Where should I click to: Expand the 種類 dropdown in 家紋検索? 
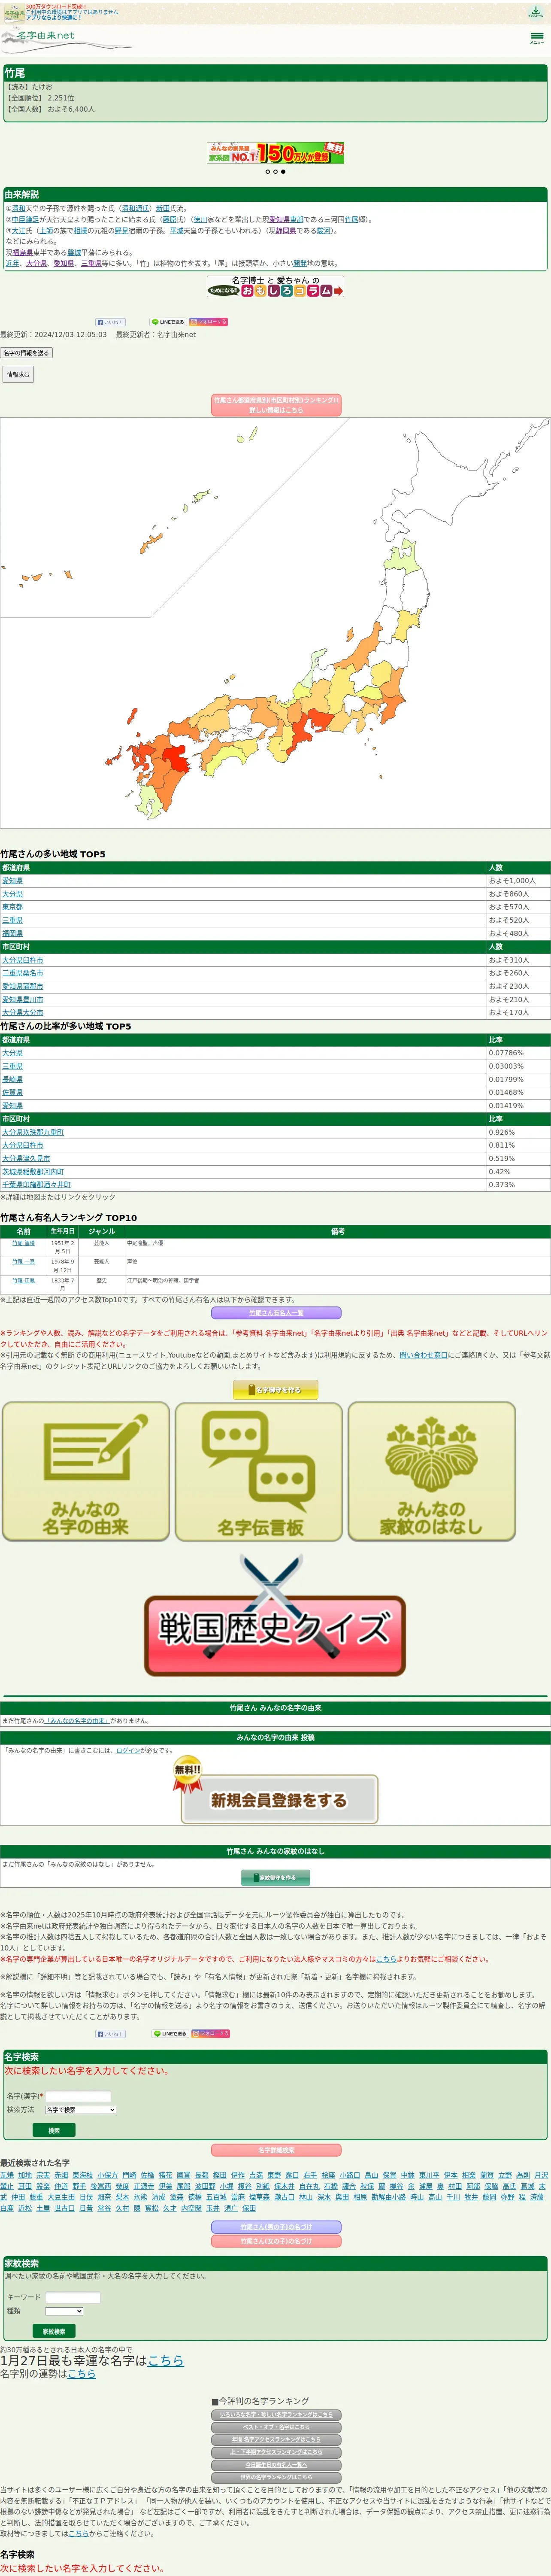(63, 2311)
